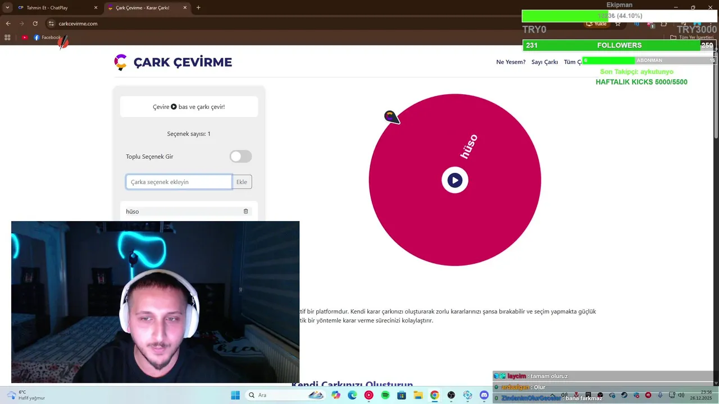Image resolution: width=719 pixels, height=404 pixels.
Task: Click the wheel pointer marker icon
Action: tap(392, 117)
